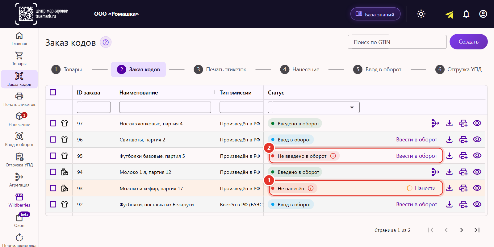Open the Статус filter dropdown

coord(314,107)
